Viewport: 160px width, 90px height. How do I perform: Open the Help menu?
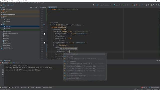tap(43, 3)
